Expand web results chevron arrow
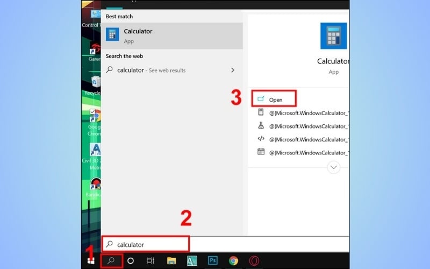 (233, 70)
